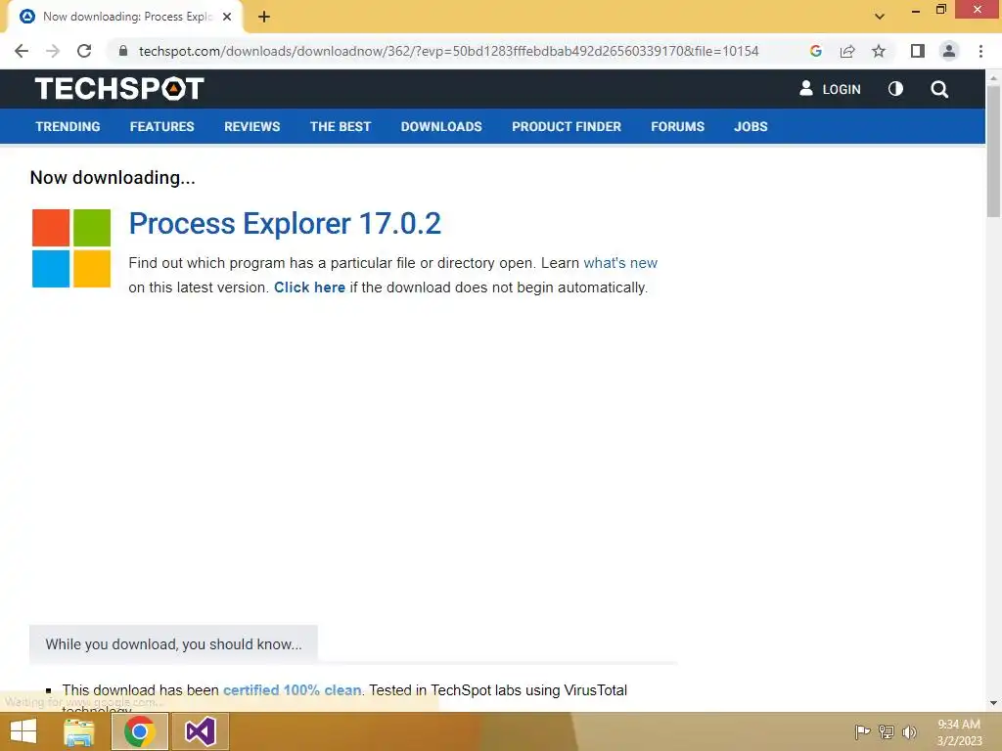Screen dimensions: 1002x751
Task: Open TechSpot search magnifier
Action: coord(939,89)
